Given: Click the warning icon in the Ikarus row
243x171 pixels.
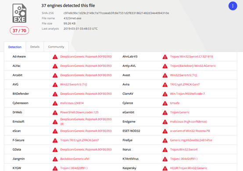Looking at the screenshot, I should [165, 150].
